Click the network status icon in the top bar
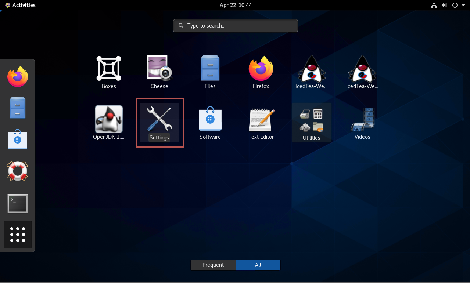470x283 pixels. point(434,5)
